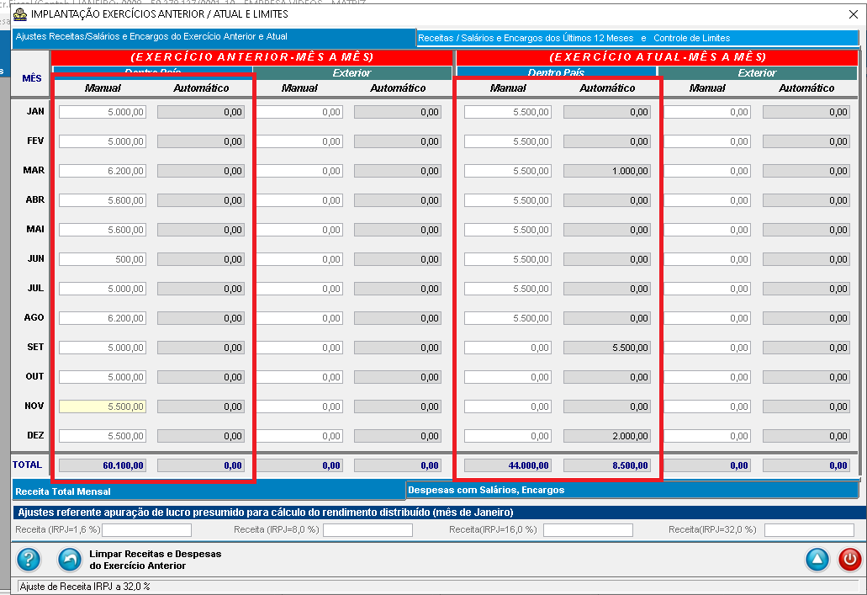867x595 pixels.
Task: Open Ajustes Receitas/Salários e Encargos tab
Action: pyautogui.click(x=214, y=37)
